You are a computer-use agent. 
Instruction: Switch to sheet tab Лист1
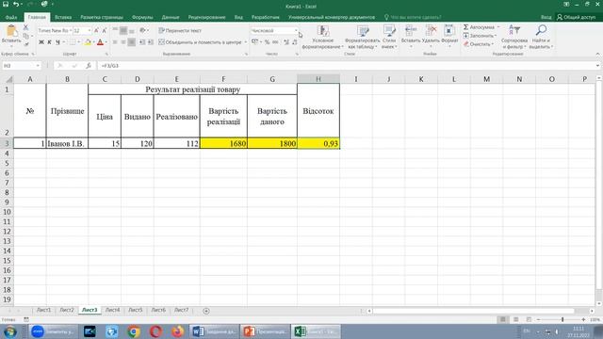tap(44, 310)
